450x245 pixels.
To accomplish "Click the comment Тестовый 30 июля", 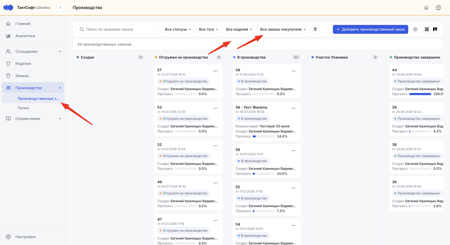I will 274,126.
